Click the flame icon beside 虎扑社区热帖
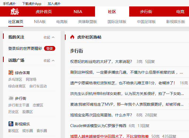Image resolution: width=189 pixels, height=138 pixels. (72, 37)
